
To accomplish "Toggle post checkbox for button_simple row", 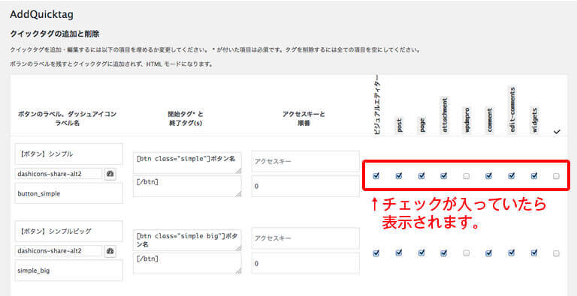I will click(x=398, y=176).
